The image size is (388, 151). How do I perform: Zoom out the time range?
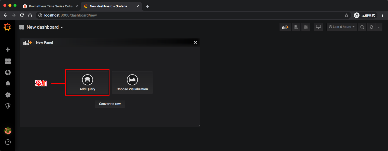[362, 27]
